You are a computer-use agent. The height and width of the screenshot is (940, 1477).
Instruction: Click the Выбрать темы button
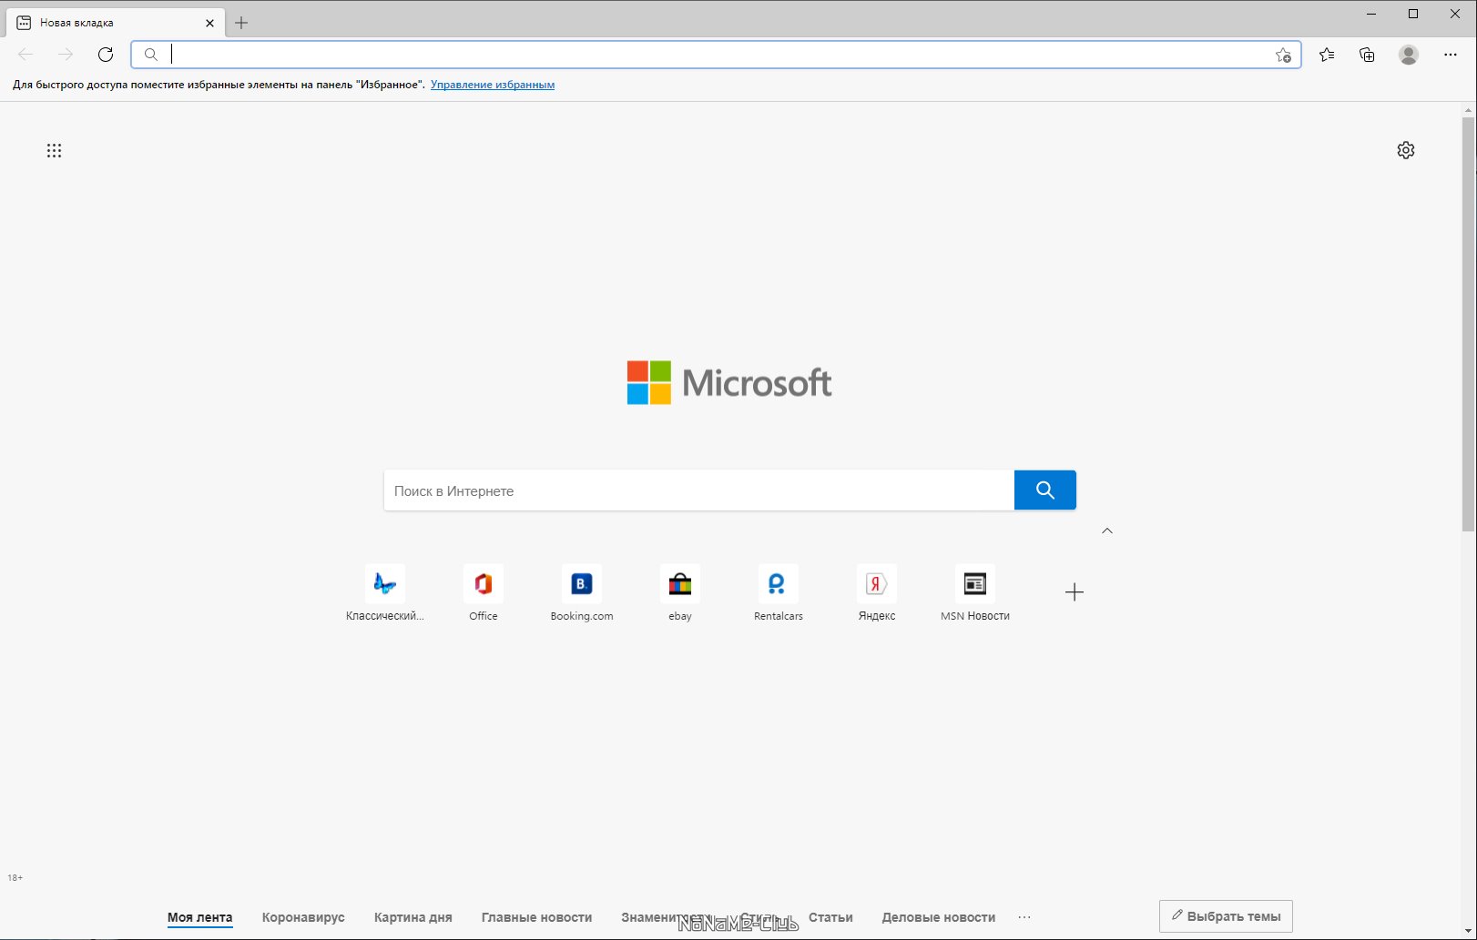(x=1226, y=916)
